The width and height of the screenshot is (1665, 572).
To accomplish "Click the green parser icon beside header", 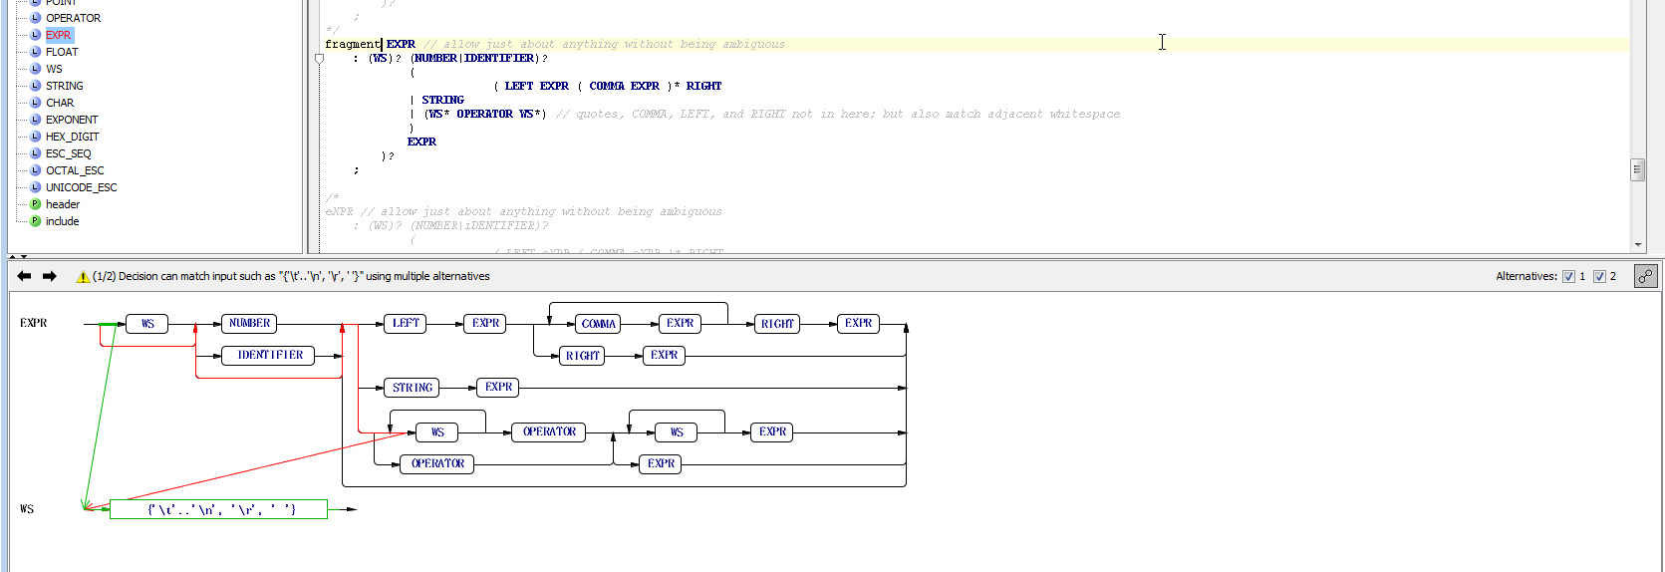I will (36, 204).
